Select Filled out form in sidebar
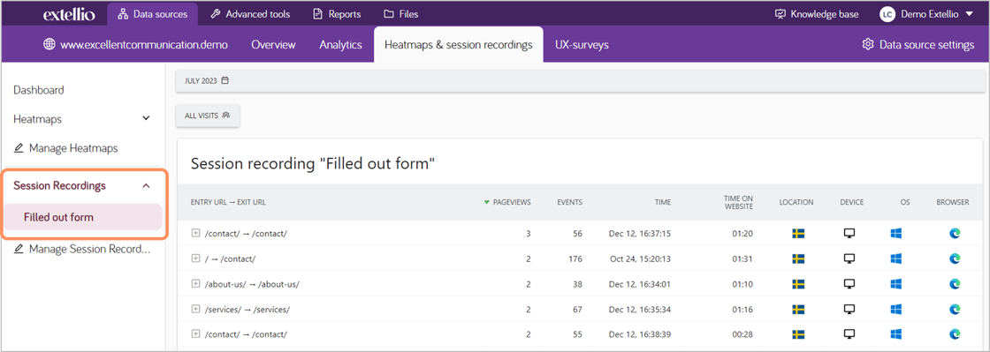The width and height of the screenshot is (990, 352). (83, 217)
